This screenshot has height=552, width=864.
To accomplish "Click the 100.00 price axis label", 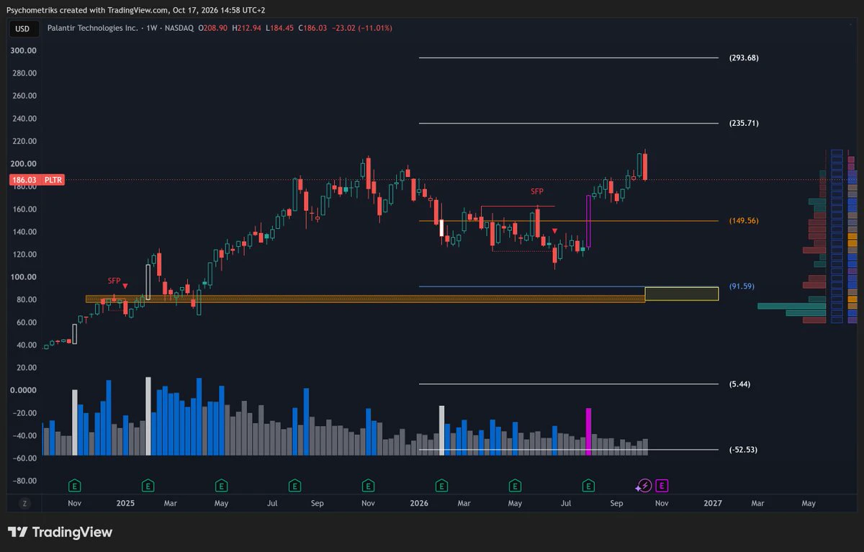I will (x=24, y=277).
